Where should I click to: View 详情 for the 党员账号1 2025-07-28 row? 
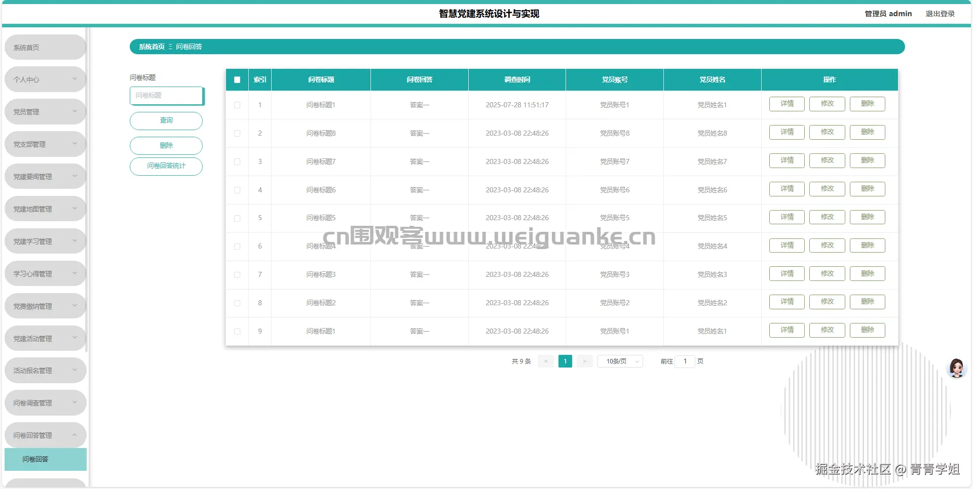pos(787,104)
